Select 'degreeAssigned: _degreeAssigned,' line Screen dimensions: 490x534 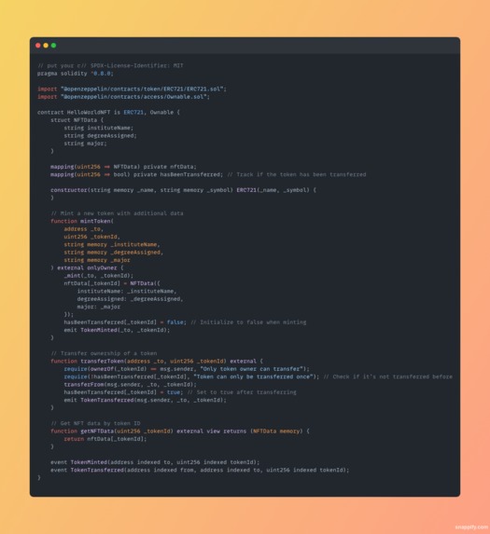point(131,299)
